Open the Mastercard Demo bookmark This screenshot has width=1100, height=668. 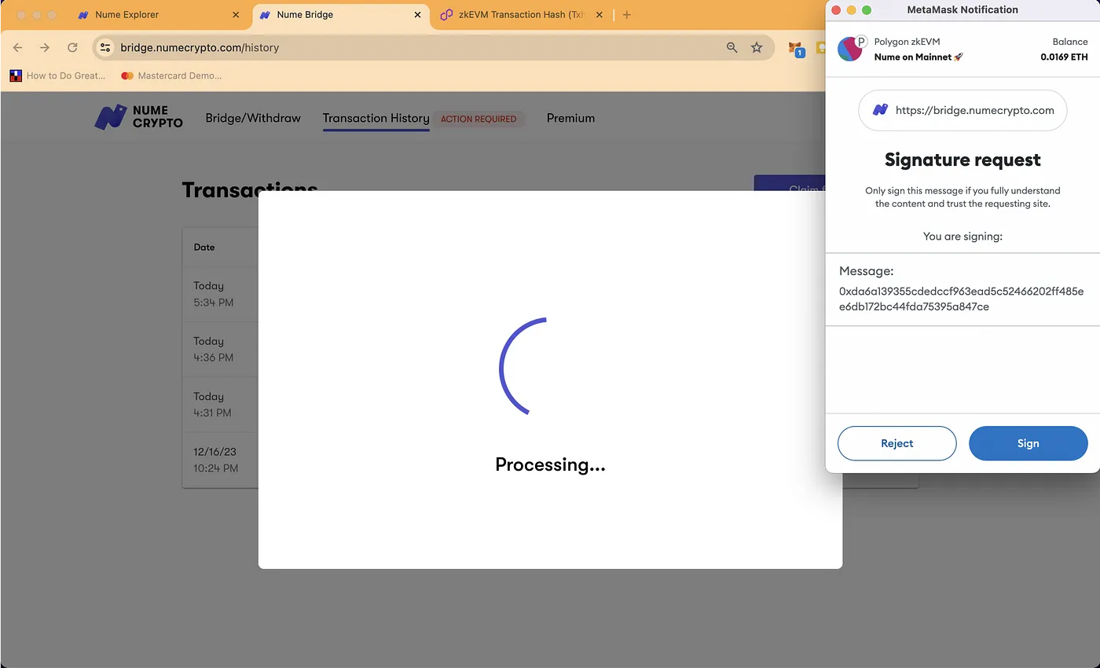[x=171, y=75]
